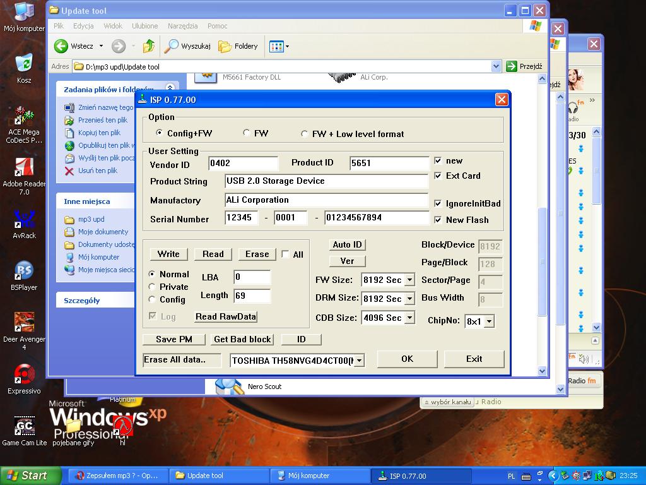Viewport: 646px width, 485px height.
Task: Uncheck the IgnoreInitBad checkbox
Action: click(438, 203)
